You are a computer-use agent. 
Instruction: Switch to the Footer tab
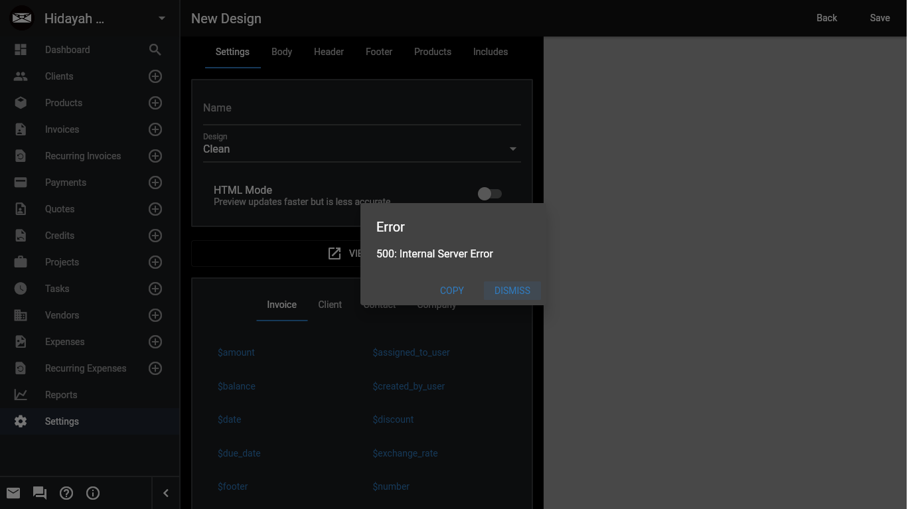(x=379, y=52)
